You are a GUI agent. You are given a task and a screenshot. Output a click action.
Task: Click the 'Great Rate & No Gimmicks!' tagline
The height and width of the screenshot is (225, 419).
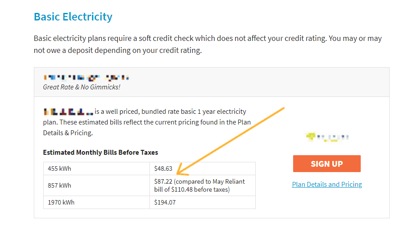click(x=81, y=87)
